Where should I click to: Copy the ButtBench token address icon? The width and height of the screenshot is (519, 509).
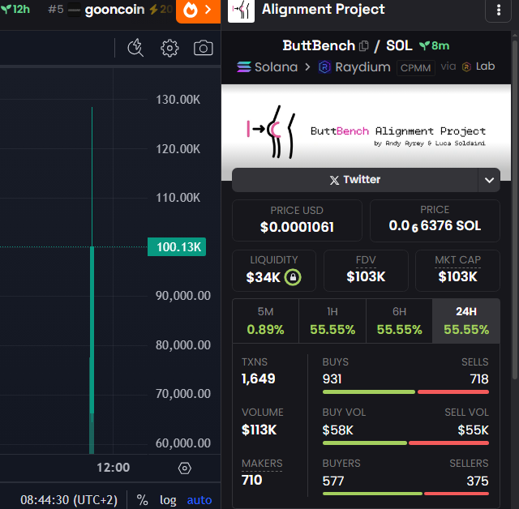364,46
